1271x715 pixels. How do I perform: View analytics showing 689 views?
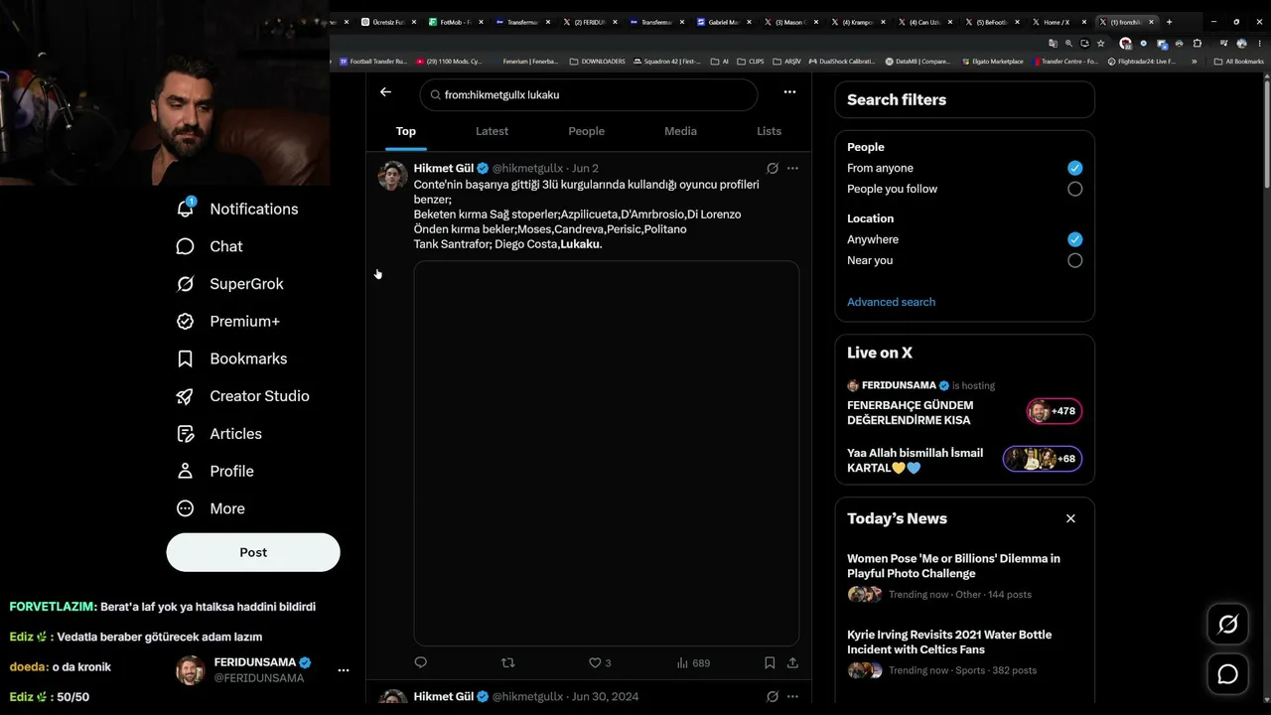693,662
